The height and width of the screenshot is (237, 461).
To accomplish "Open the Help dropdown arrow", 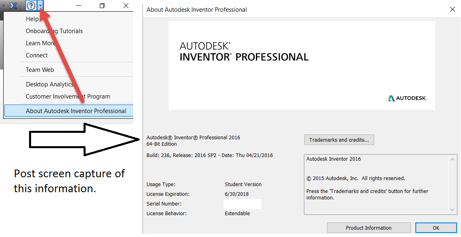I will point(40,5).
